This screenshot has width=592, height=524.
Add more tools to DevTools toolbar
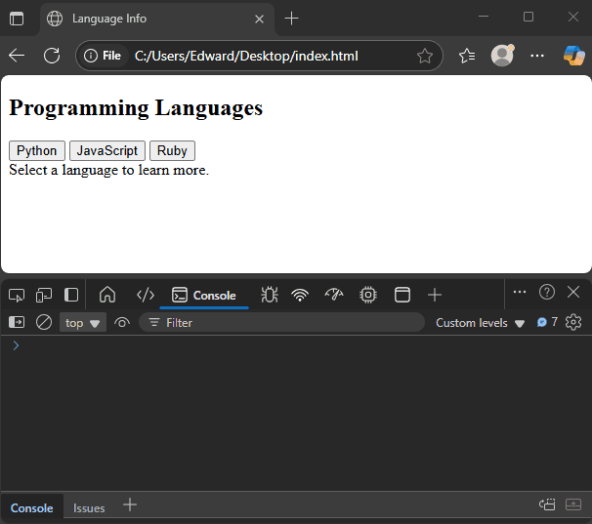coord(435,295)
